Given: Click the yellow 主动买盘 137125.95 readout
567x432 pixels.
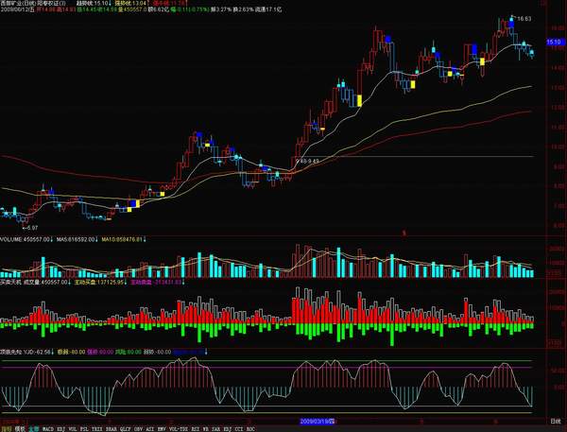Looking at the screenshot, I should 98,282.
